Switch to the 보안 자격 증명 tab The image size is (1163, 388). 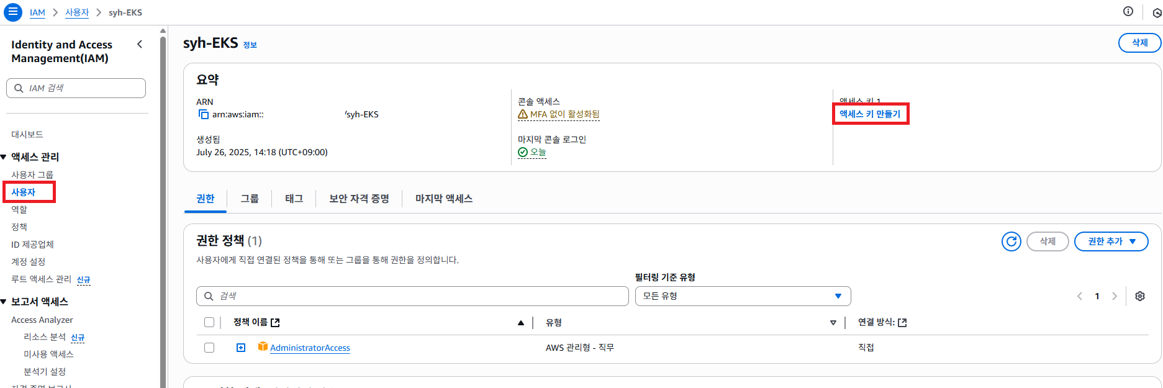coord(359,199)
